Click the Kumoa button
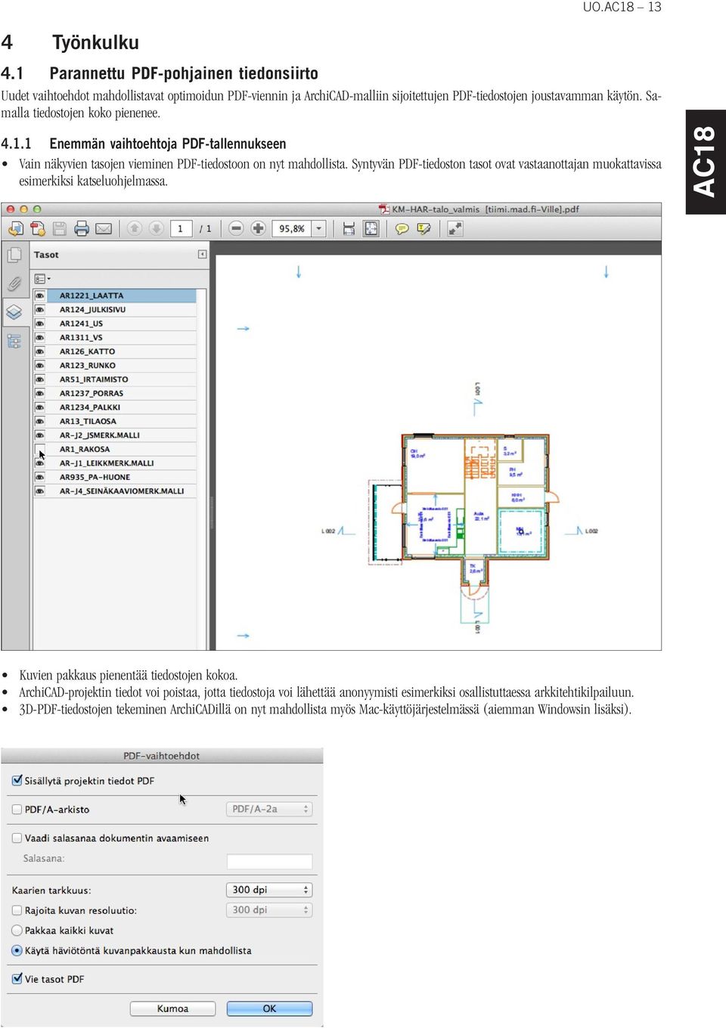The image size is (726, 1028). coord(172,1008)
